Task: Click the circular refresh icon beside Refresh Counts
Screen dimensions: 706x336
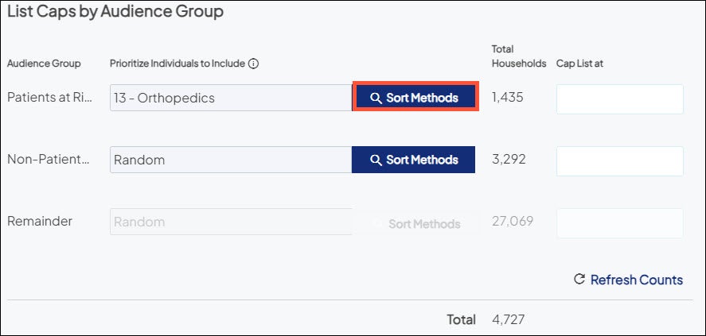Action: tap(579, 280)
